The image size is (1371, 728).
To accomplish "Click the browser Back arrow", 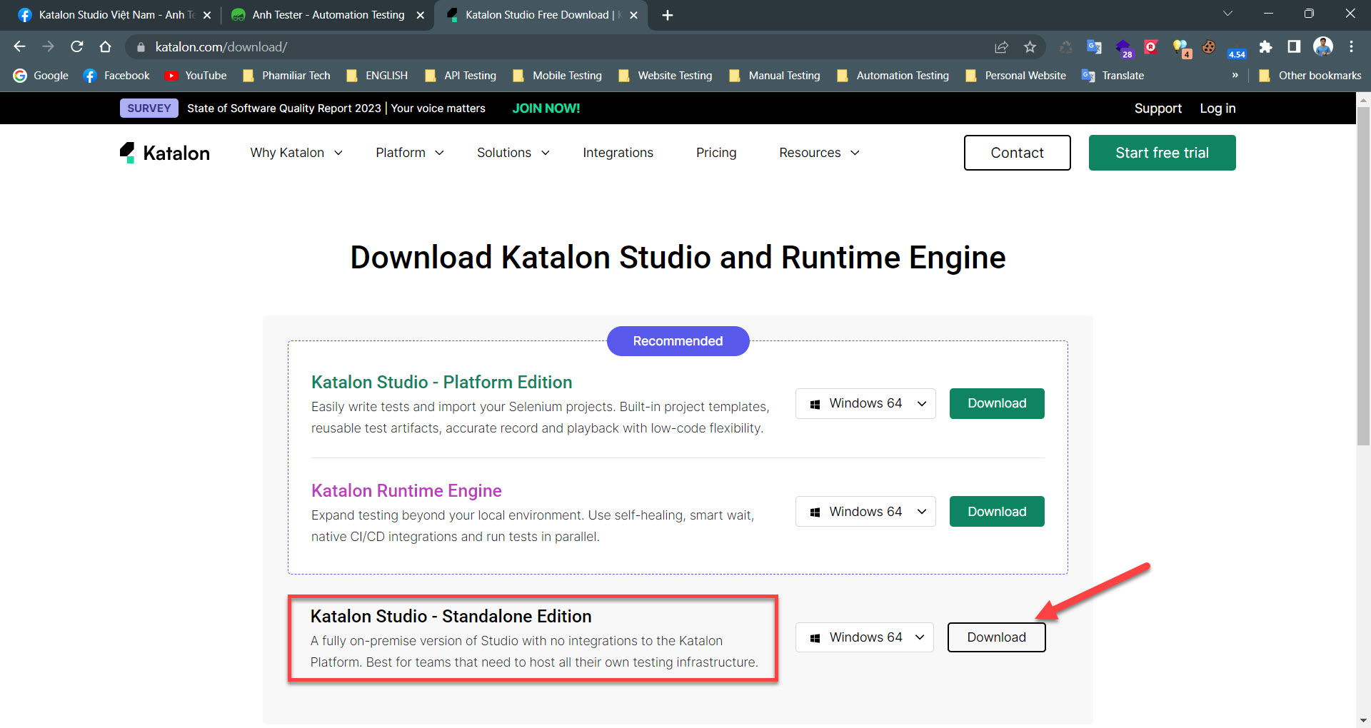I will pos(19,46).
